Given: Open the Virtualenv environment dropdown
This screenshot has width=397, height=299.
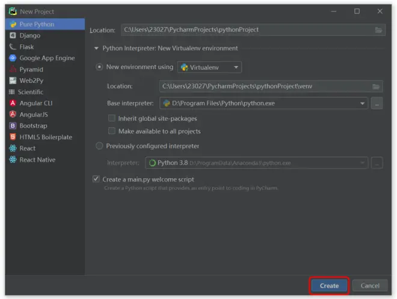Looking at the screenshot, I should coord(209,67).
